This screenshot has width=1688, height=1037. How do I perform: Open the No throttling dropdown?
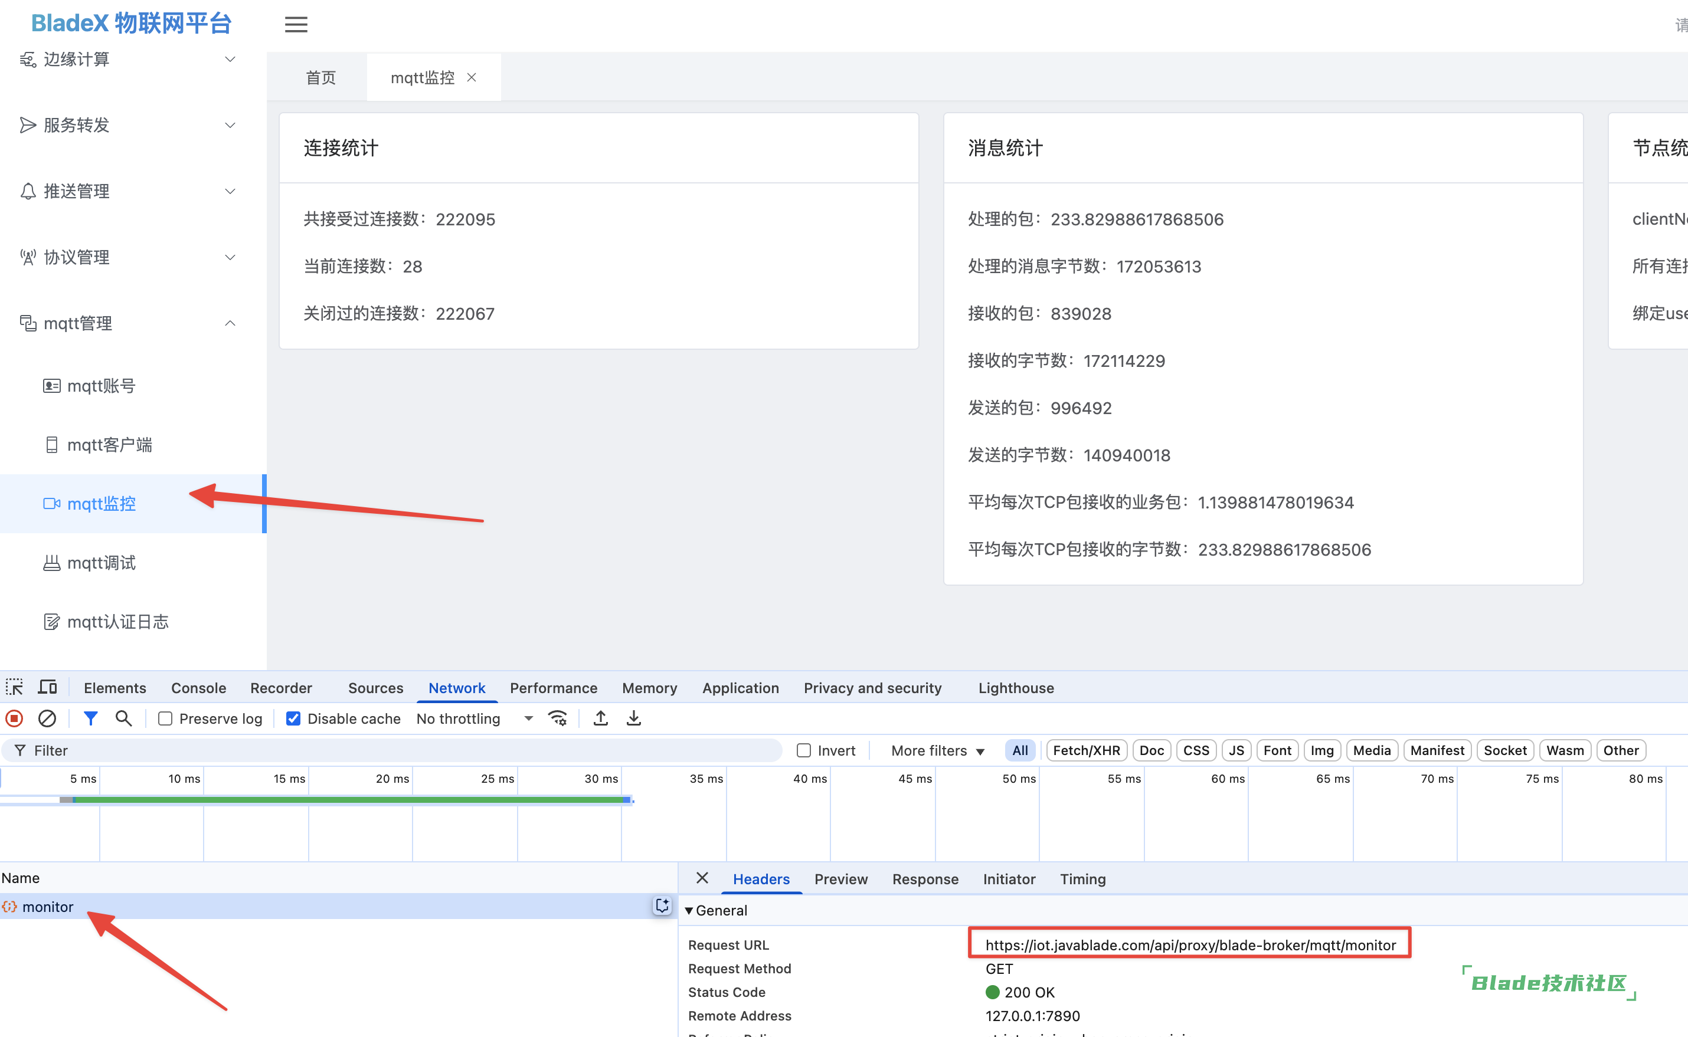(x=475, y=719)
